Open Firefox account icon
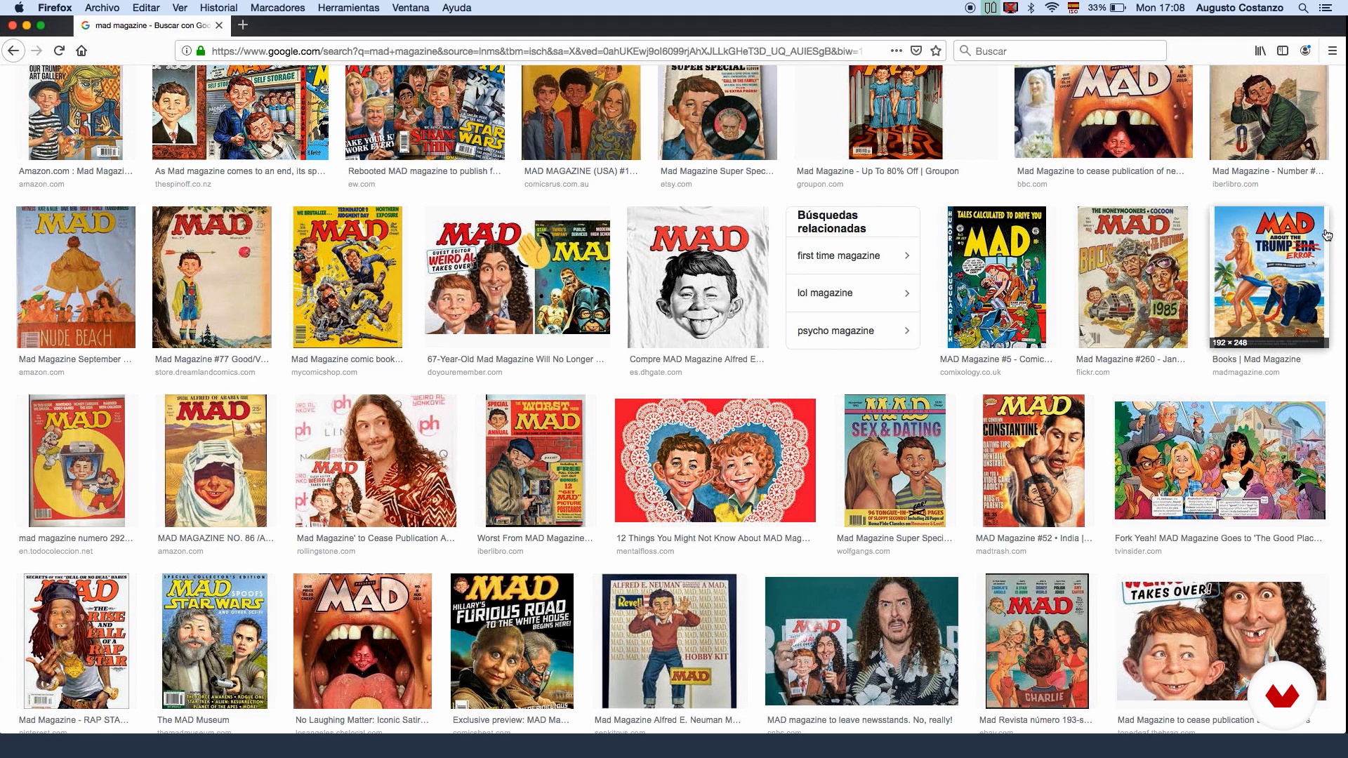Image resolution: width=1348 pixels, height=758 pixels. pyautogui.click(x=1305, y=51)
